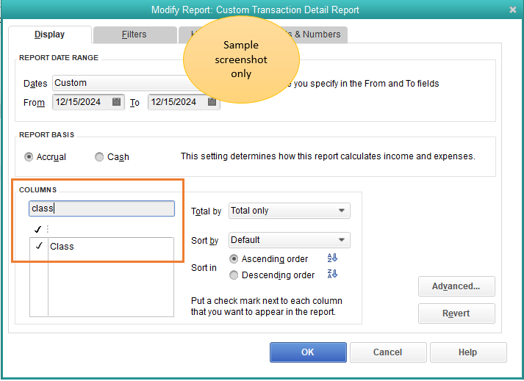Select the Accrual report basis
The width and height of the screenshot is (524, 381).
point(29,156)
